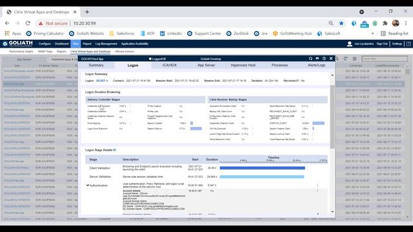Image resolution: width=413 pixels, height=232 pixels.
Task: Open SNMP Traps sub-tab
Action: coord(45,52)
